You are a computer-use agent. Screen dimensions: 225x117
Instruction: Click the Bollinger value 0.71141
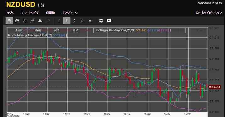141,30
